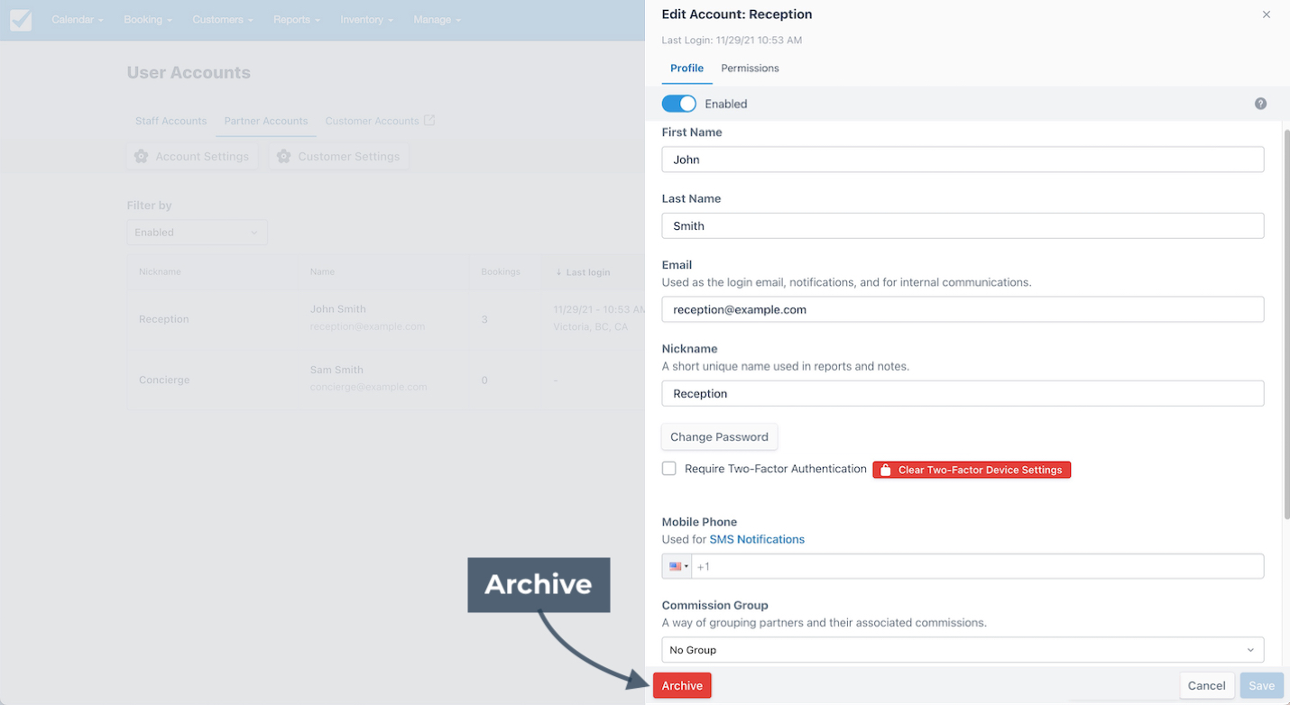Open the Inventory menu
Screen dimensions: 1290x705
(367, 19)
